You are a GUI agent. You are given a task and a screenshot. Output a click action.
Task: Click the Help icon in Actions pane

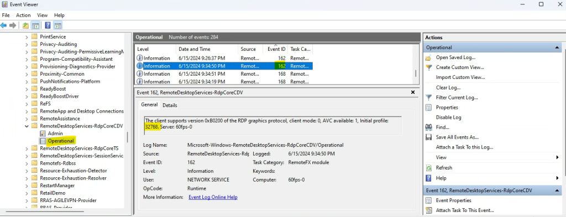(428, 178)
